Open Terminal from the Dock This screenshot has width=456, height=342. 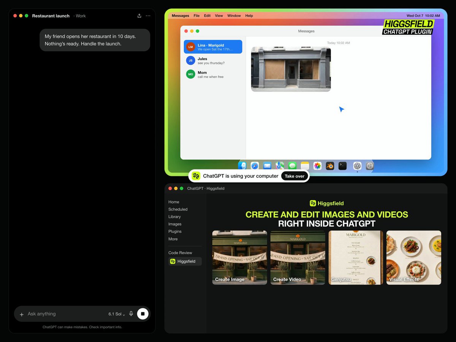342,166
